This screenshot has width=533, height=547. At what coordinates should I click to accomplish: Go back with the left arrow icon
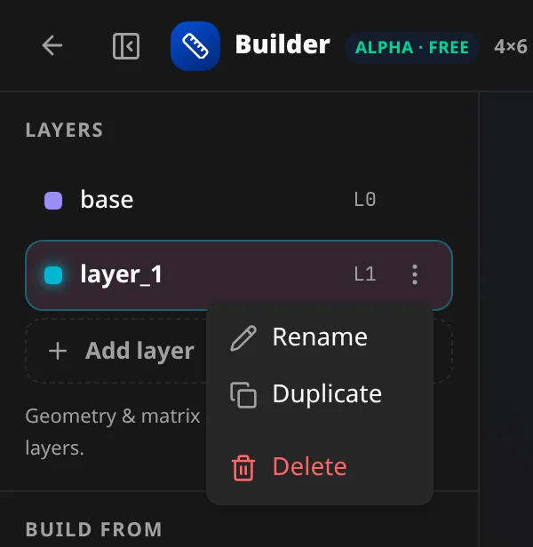pyautogui.click(x=52, y=45)
